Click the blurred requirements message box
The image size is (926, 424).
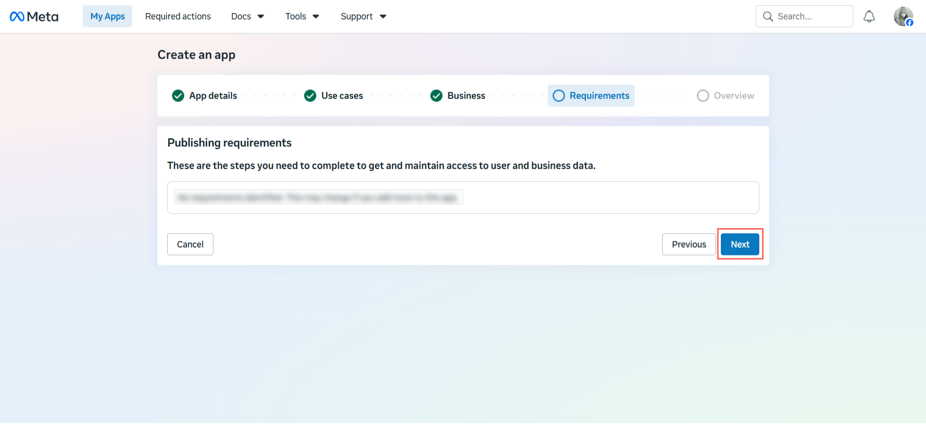click(x=463, y=197)
